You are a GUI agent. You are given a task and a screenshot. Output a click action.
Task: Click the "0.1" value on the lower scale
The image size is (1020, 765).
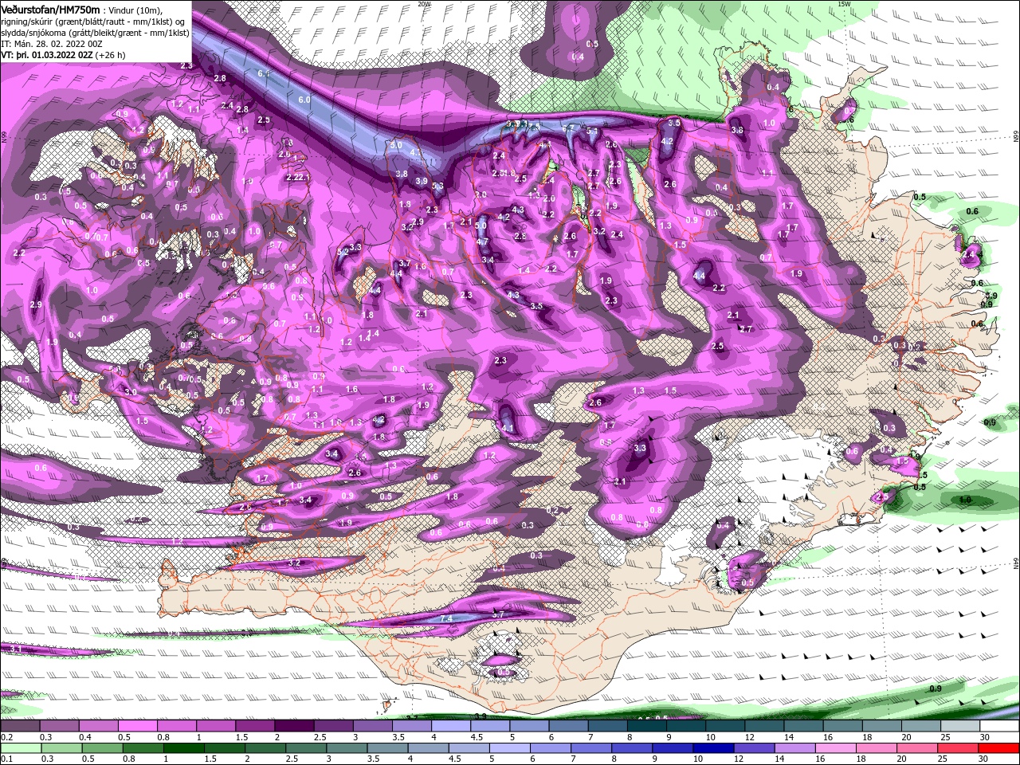pyautogui.click(x=7, y=759)
